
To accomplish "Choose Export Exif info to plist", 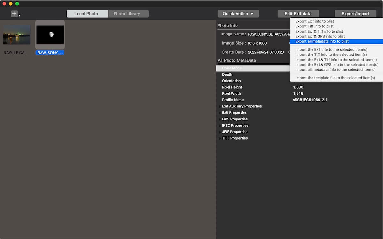I will point(315,21).
